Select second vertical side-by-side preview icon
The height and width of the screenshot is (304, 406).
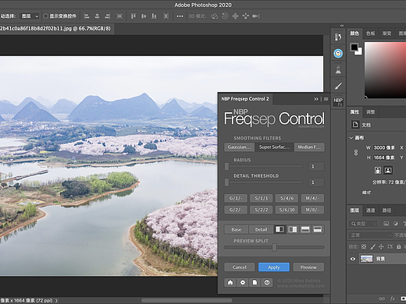point(293,229)
